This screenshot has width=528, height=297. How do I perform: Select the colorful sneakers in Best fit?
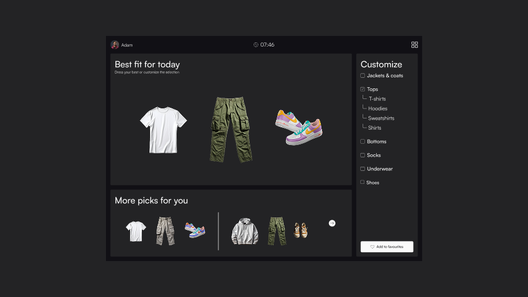click(x=298, y=127)
